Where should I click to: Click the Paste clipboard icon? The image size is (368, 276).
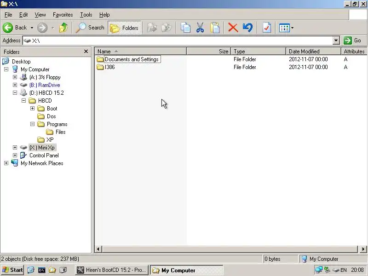click(x=214, y=28)
